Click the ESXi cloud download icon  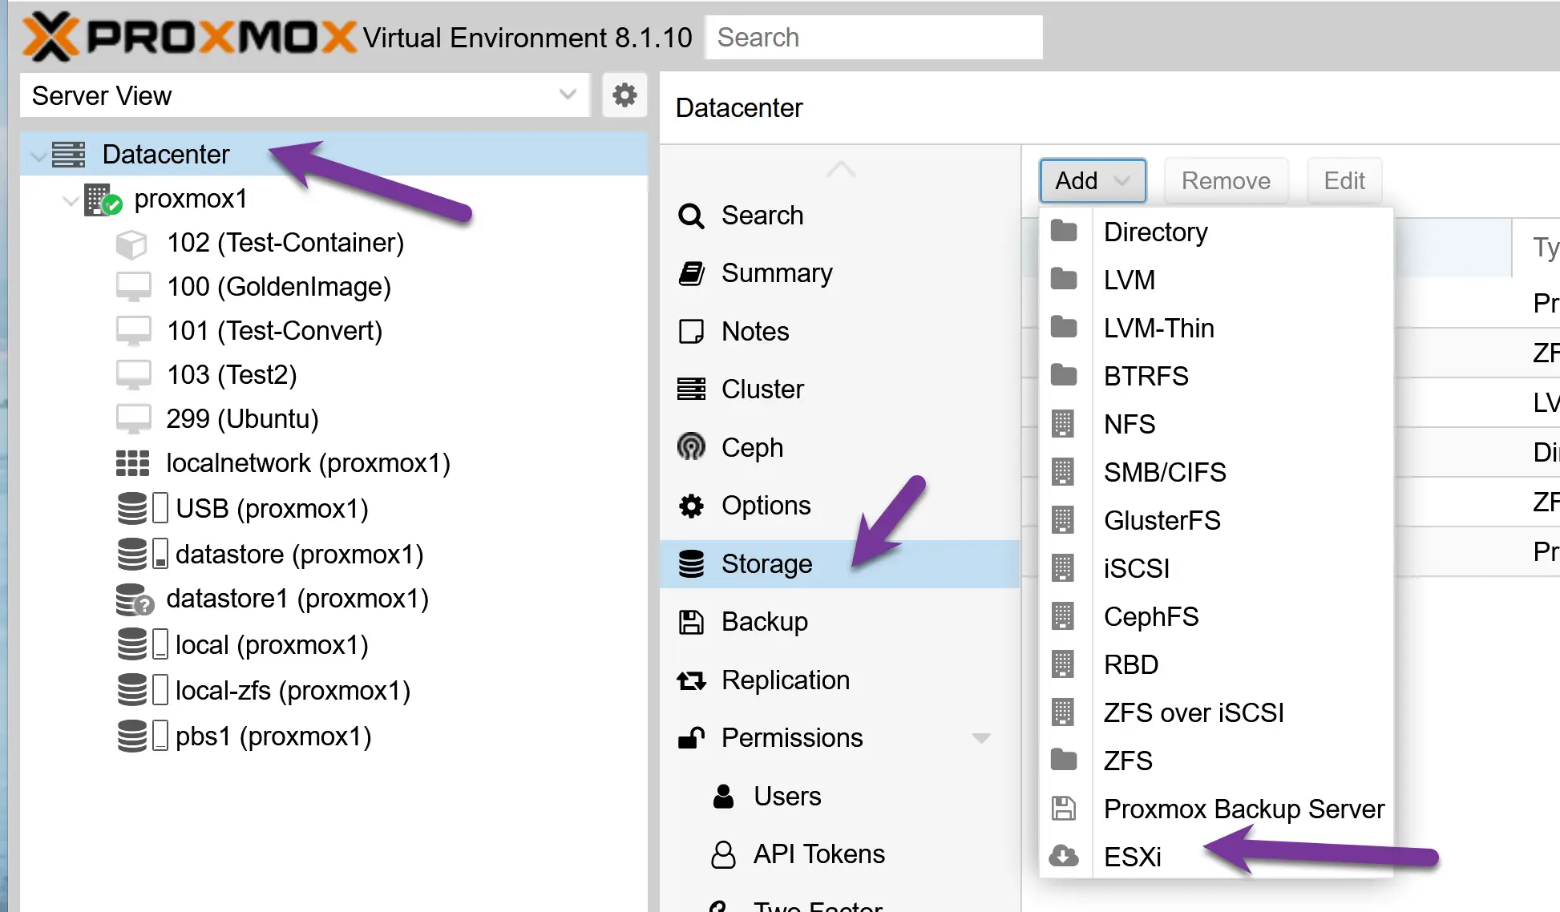pos(1064,856)
